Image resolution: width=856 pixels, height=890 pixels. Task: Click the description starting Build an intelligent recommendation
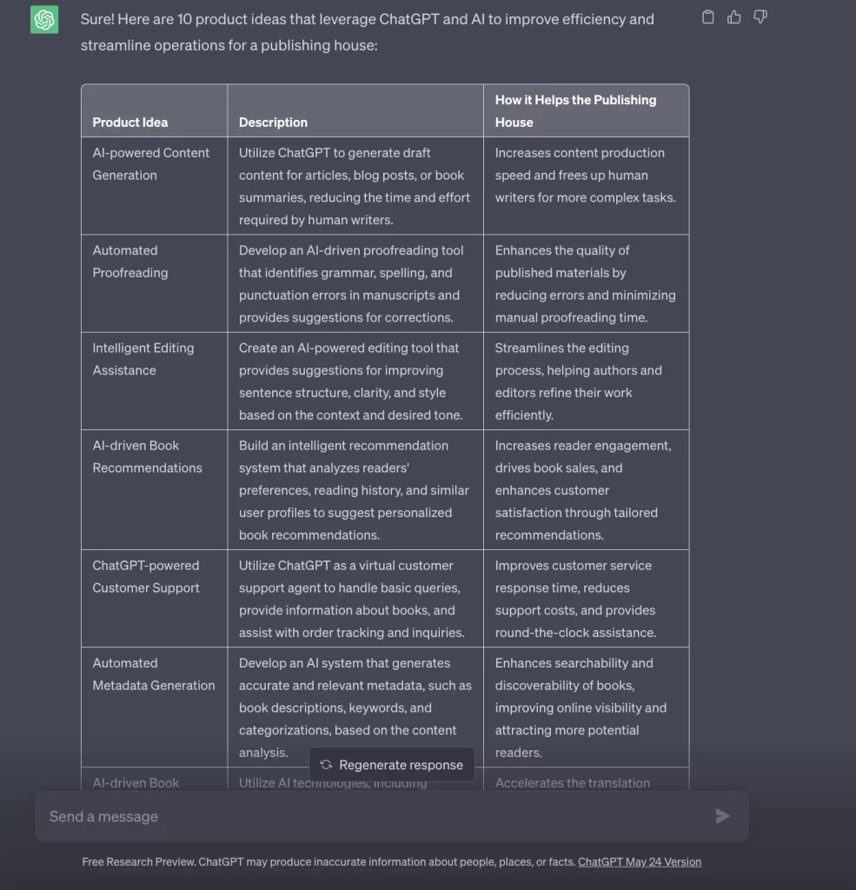pyautogui.click(x=354, y=490)
